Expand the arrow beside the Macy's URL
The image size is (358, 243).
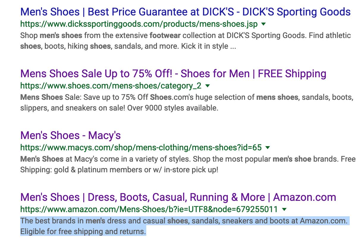tap(267, 147)
